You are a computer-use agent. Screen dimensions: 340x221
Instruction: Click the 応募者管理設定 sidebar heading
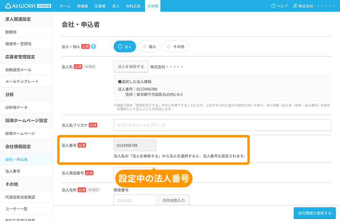click(x=20, y=57)
